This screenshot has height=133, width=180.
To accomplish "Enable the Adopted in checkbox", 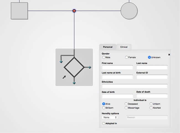I will tap(104, 123).
